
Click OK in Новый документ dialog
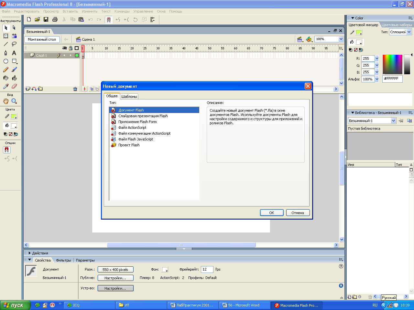point(272,213)
